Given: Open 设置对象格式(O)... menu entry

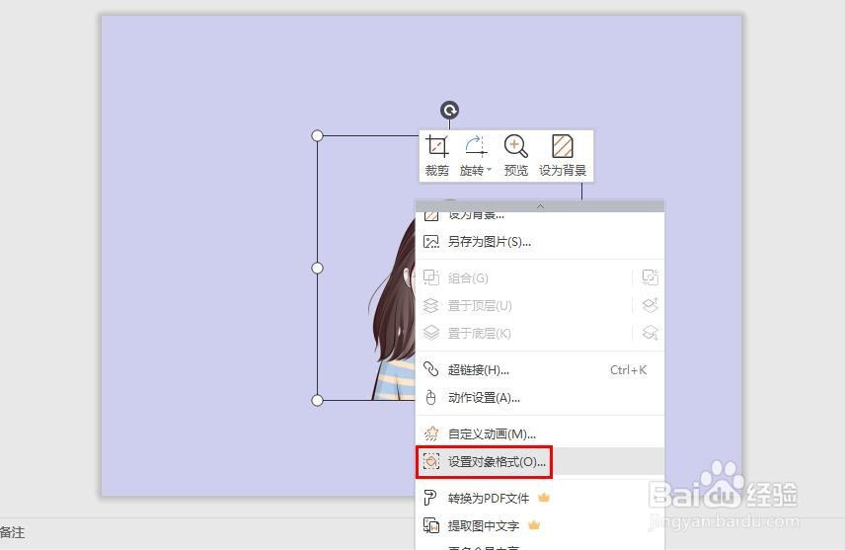Looking at the screenshot, I should click(x=540, y=461).
